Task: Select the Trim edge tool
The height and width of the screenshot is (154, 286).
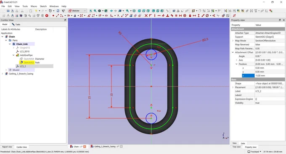Action: [x=118, y=15]
